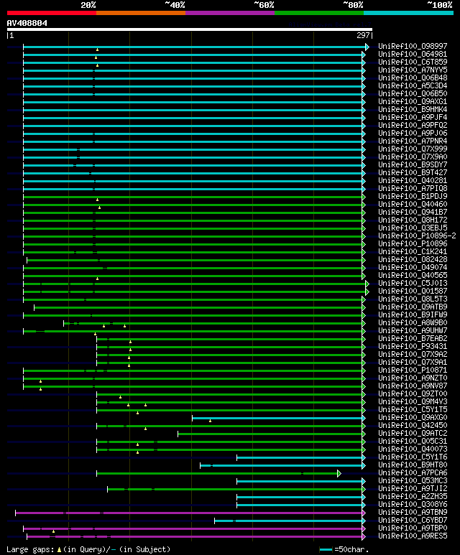Click the orange ~40% identity color band
This screenshot has height=555, width=460.
tap(141, 13)
